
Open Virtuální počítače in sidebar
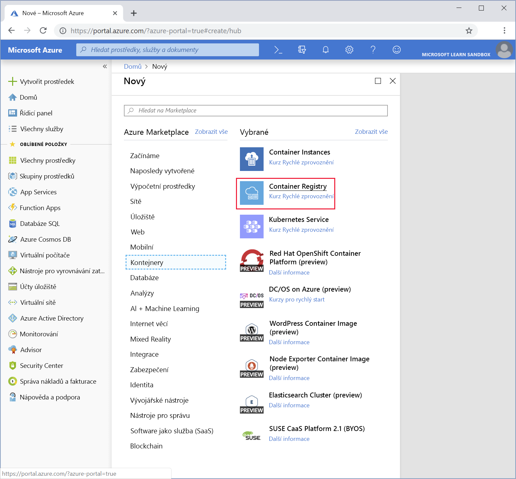point(39,255)
